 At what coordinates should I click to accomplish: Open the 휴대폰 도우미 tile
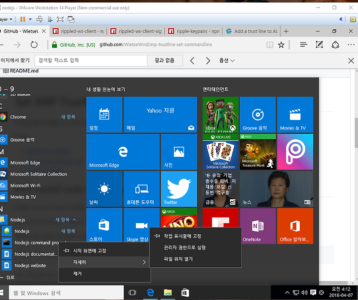point(142,189)
